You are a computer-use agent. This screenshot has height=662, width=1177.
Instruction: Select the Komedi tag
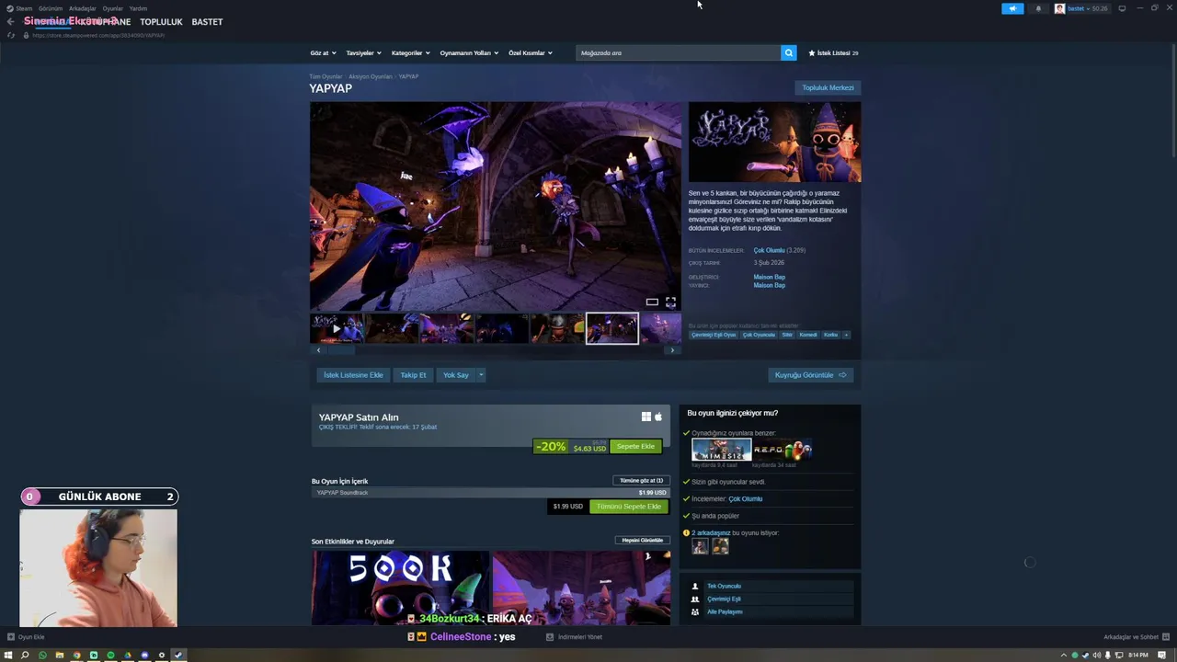click(x=808, y=335)
